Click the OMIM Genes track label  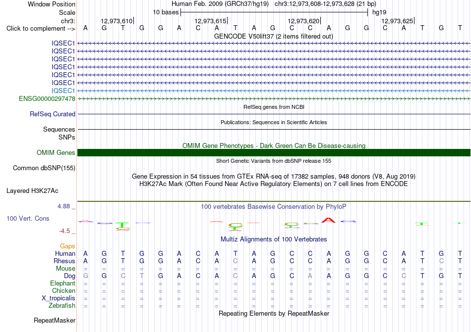[x=56, y=152]
